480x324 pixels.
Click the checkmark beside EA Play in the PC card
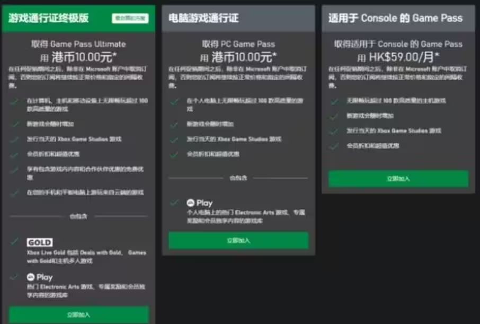pyautogui.click(x=174, y=203)
